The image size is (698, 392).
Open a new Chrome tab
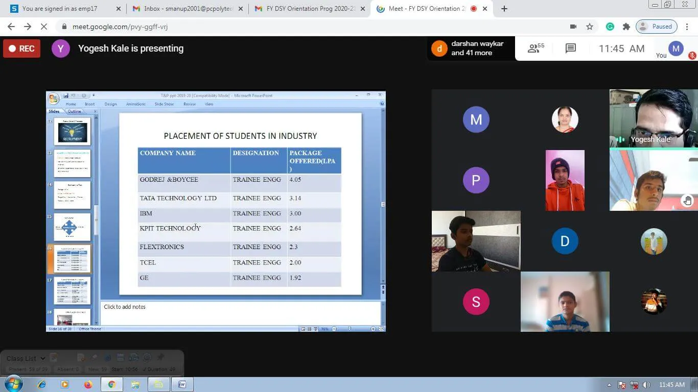pos(504,9)
